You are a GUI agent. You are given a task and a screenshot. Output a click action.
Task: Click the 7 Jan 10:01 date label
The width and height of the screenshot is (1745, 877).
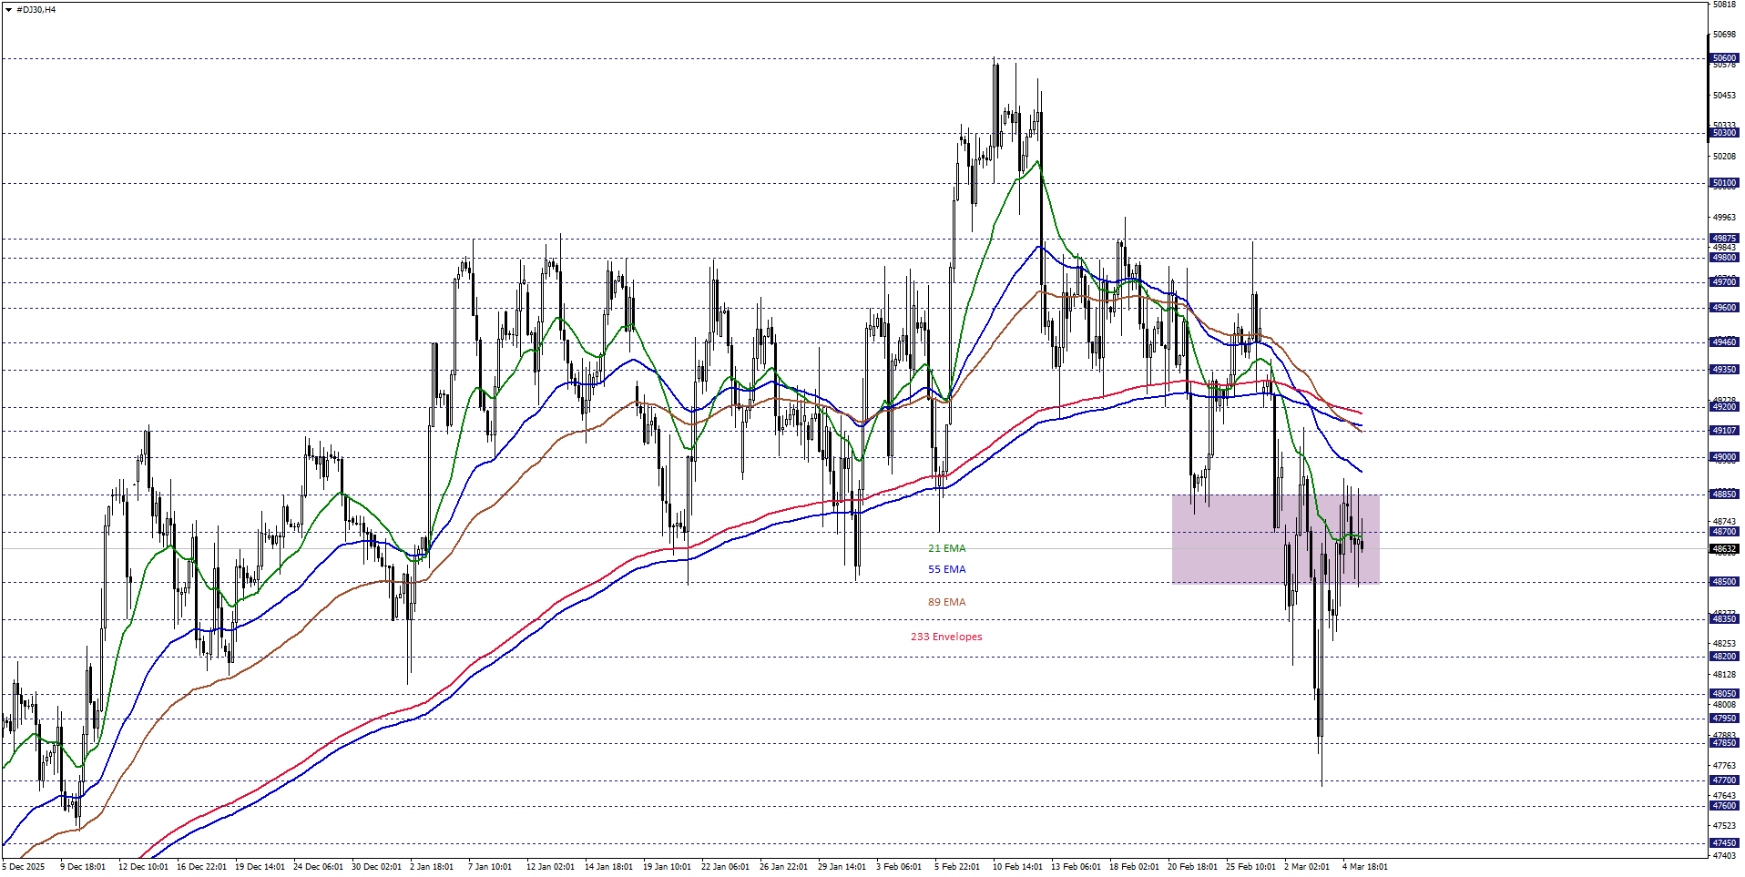click(490, 867)
